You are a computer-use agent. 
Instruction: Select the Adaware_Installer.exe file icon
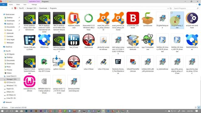pyautogui.click(x=74, y=18)
